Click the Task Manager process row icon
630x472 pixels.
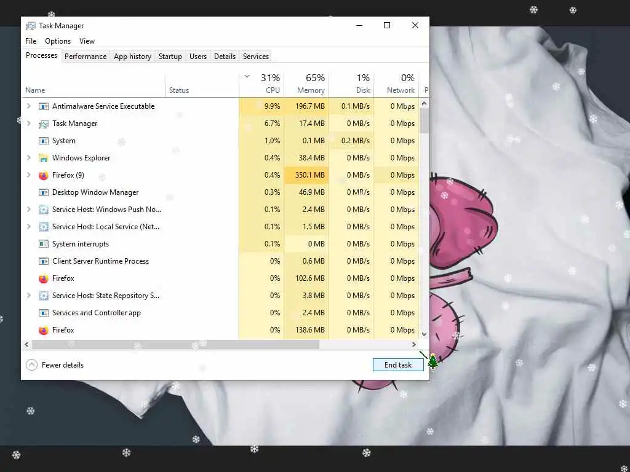[44, 124]
